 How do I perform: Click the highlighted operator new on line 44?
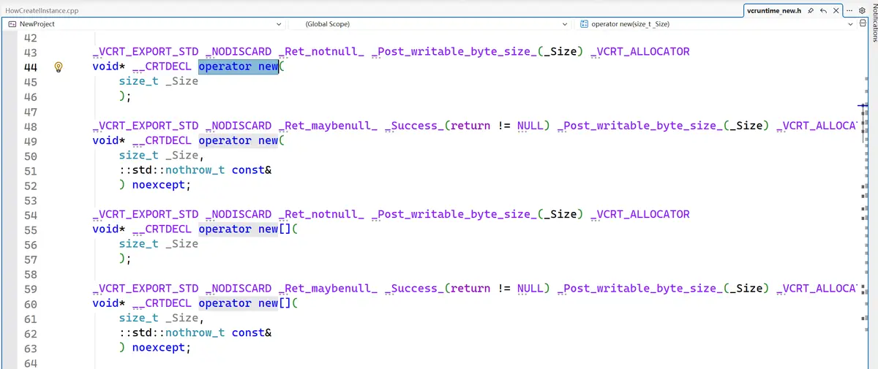coord(239,66)
